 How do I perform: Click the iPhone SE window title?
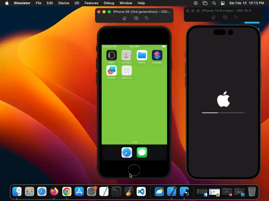(142, 12)
